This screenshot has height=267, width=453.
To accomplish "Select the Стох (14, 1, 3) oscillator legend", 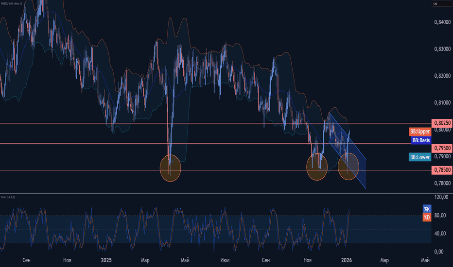I will coord(8,197).
